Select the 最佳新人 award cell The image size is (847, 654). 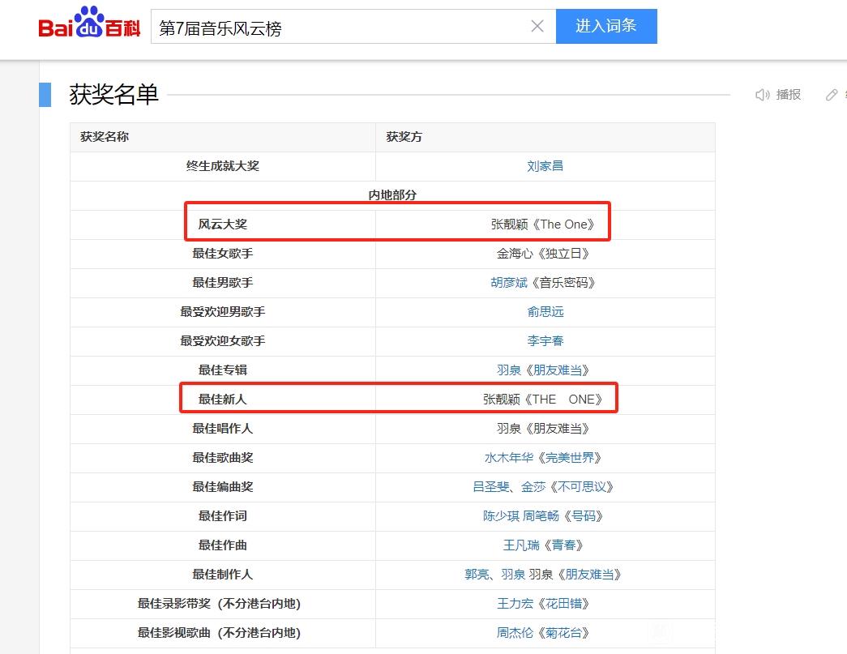click(223, 399)
